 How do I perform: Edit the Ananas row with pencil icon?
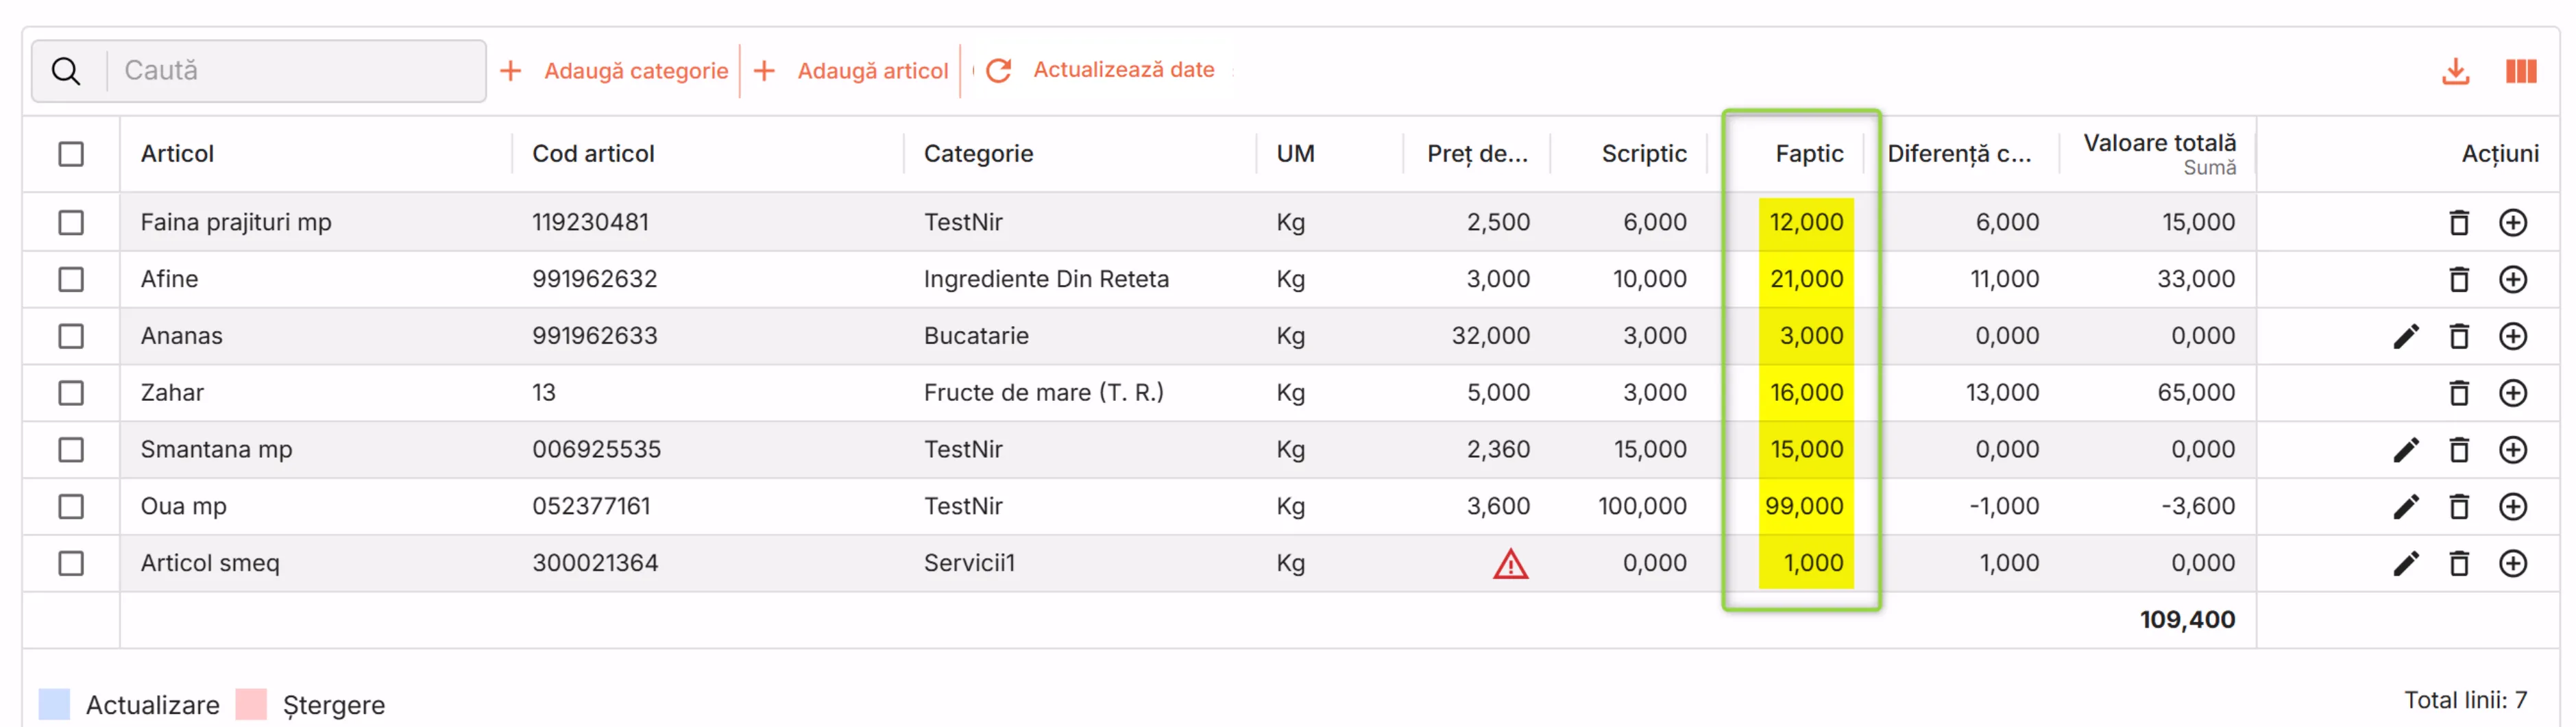[x=2406, y=336]
